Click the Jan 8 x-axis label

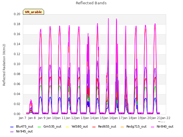32,118
